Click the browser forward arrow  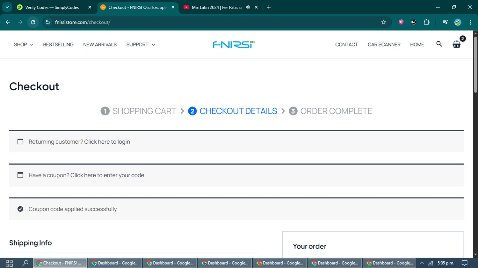click(20, 22)
